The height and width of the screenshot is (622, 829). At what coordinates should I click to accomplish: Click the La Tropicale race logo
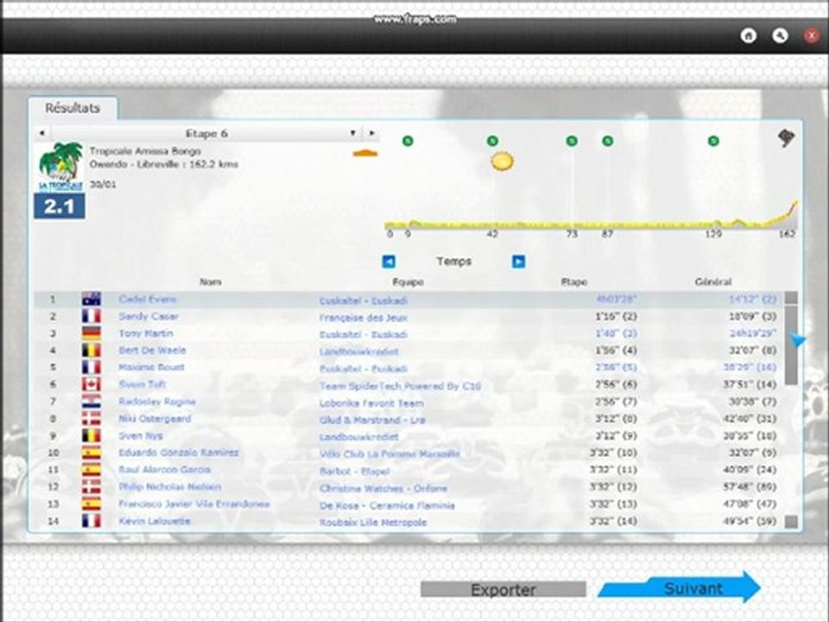click(60, 167)
